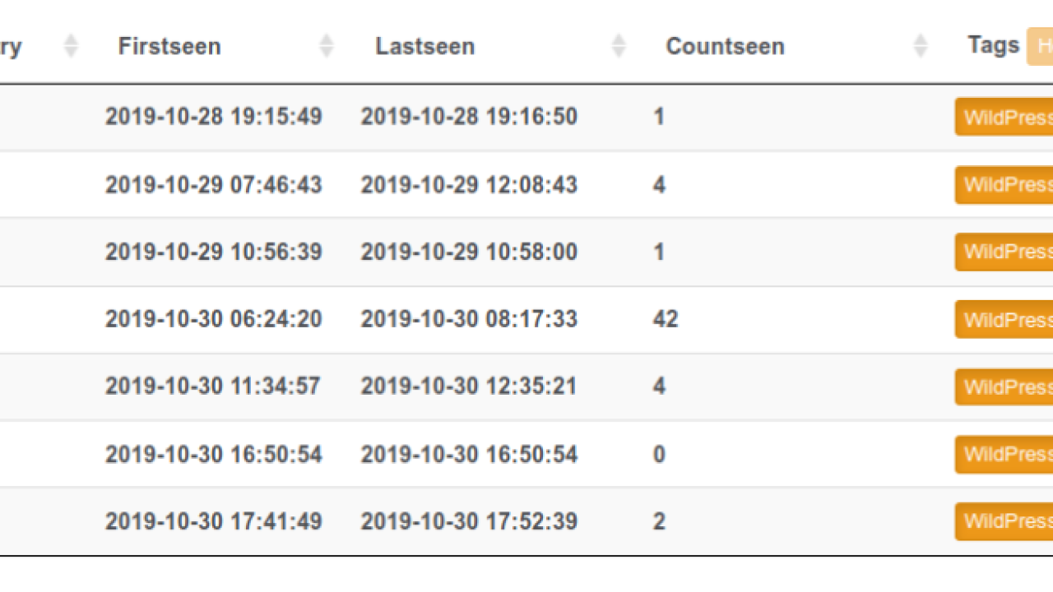The width and height of the screenshot is (1053, 592).
Task: Select the Lastseen cell 2019-10-28 19:16:50
Action: 469,117
